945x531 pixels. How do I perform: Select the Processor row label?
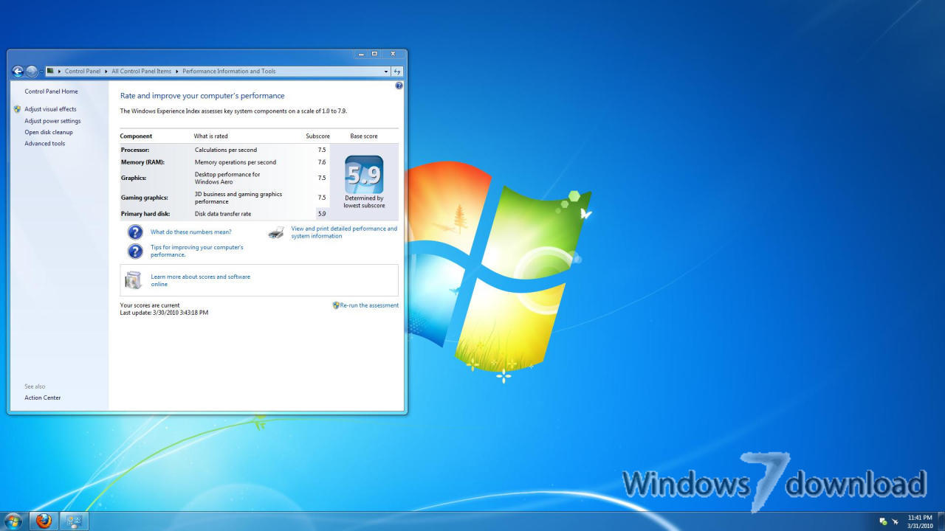pyautogui.click(x=135, y=150)
